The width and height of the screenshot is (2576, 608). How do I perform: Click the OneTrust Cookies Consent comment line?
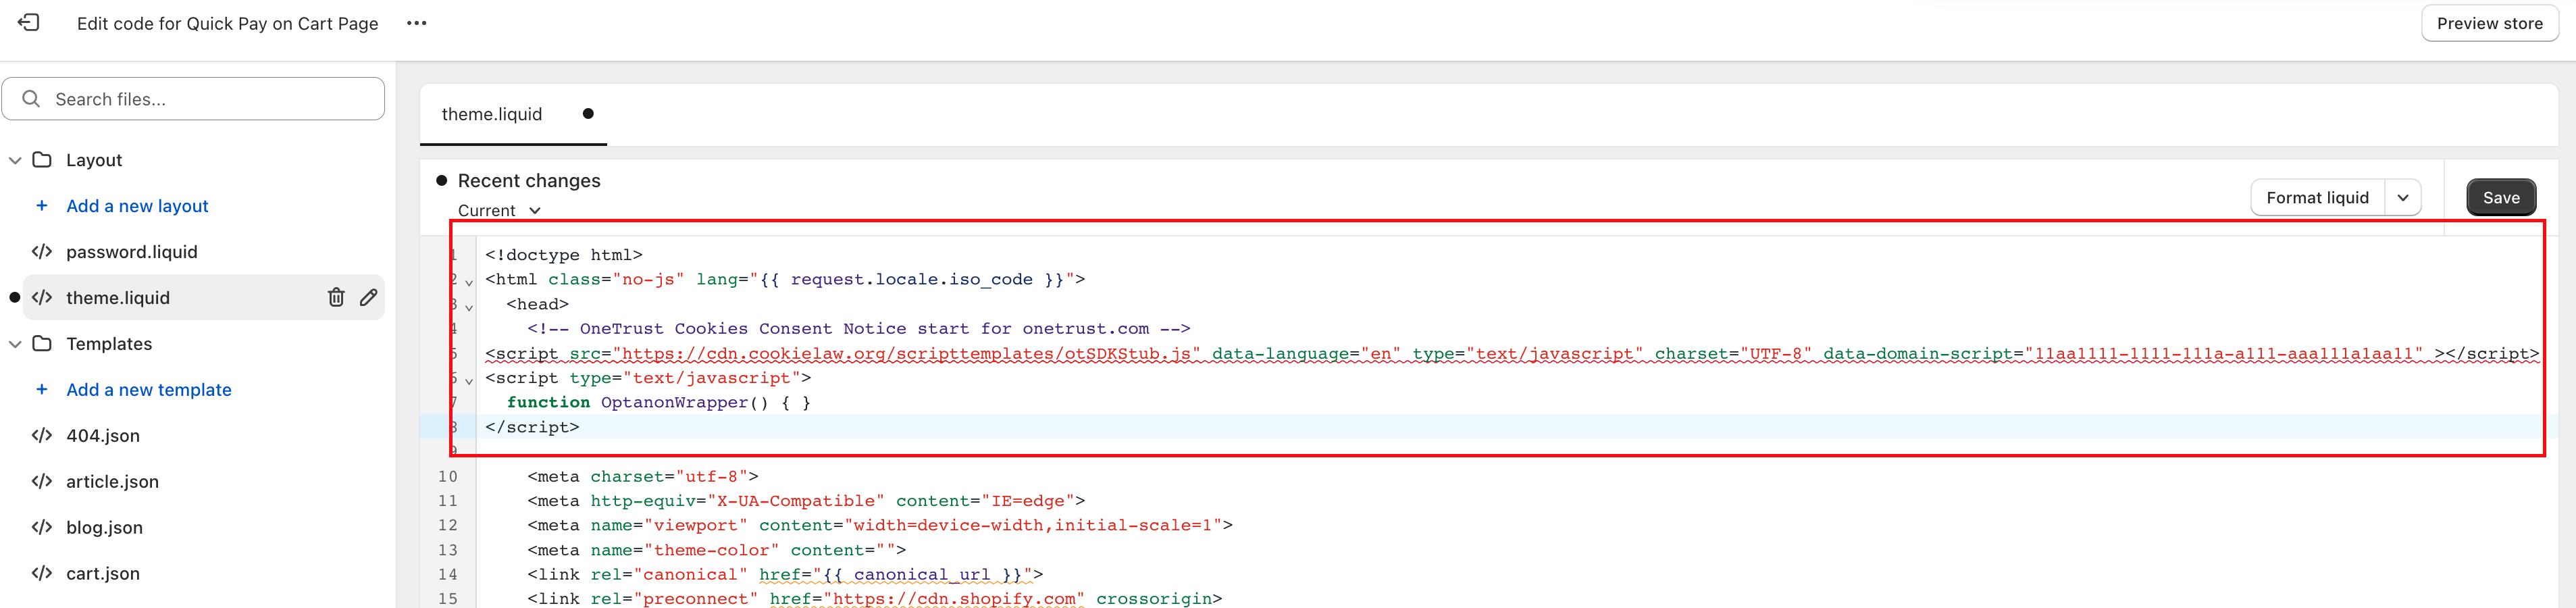(858, 329)
